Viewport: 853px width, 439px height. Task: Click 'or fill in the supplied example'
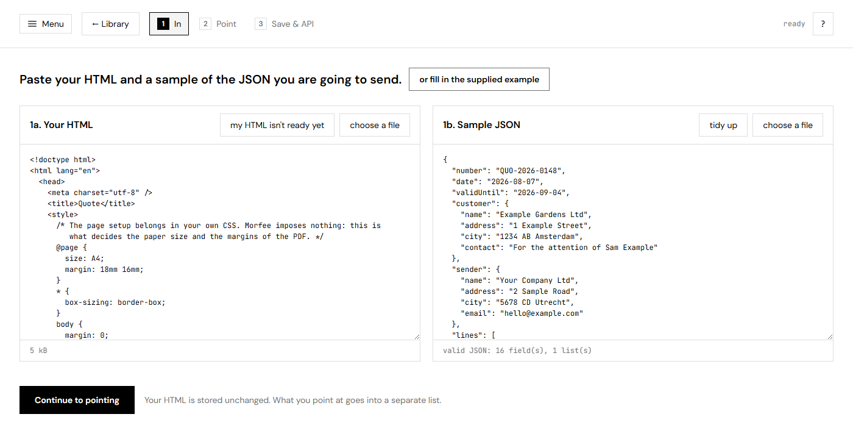pyautogui.click(x=479, y=79)
